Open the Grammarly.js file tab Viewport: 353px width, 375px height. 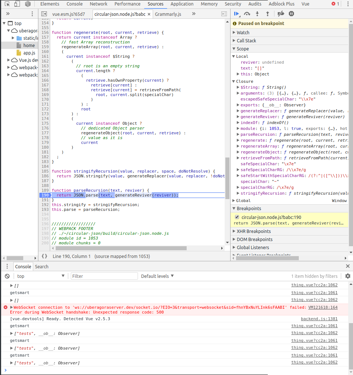[168, 14]
